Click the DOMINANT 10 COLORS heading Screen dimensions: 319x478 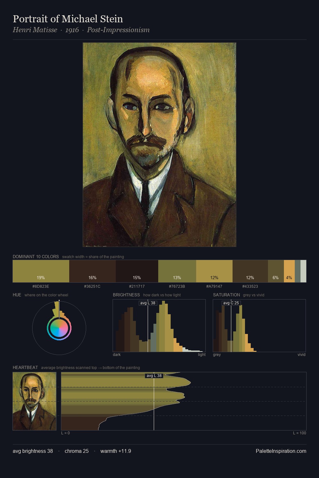click(x=36, y=257)
